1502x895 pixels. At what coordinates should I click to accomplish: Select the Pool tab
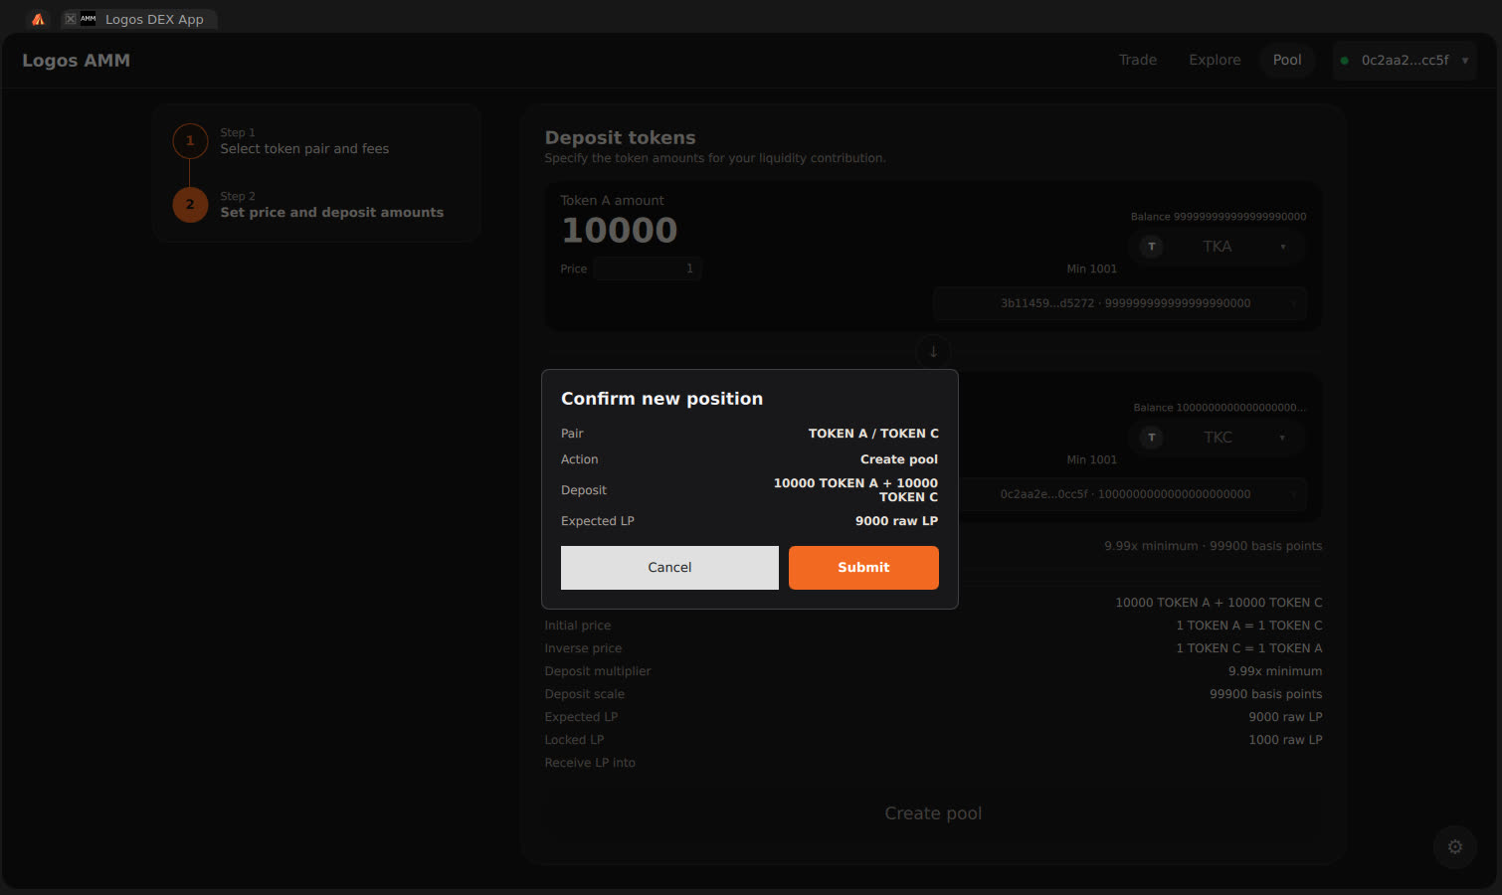(x=1287, y=61)
